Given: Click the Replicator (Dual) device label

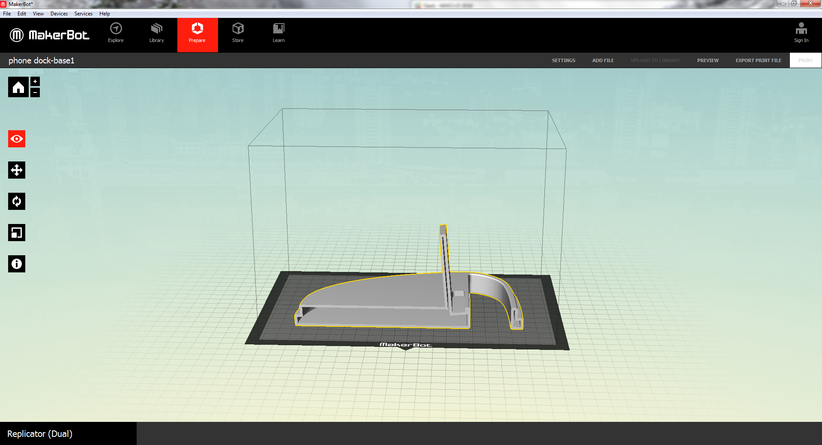Looking at the screenshot, I should click(40, 434).
